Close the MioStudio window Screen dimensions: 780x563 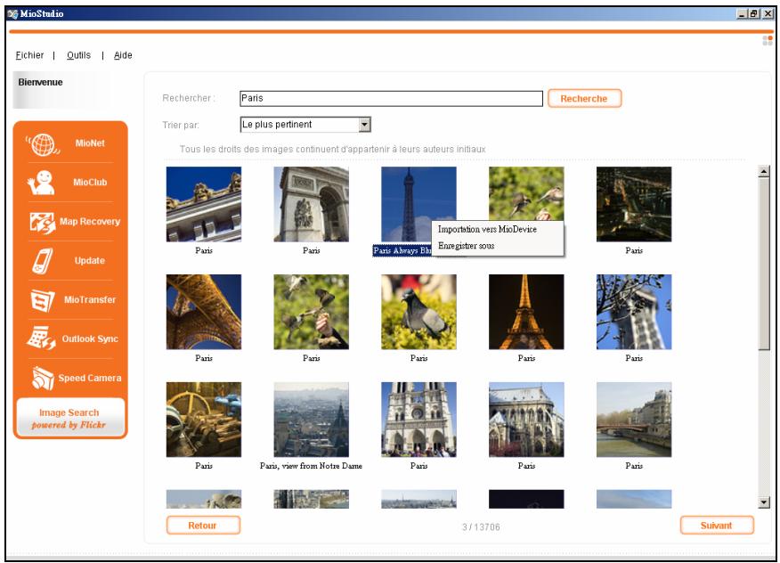[768, 14]
